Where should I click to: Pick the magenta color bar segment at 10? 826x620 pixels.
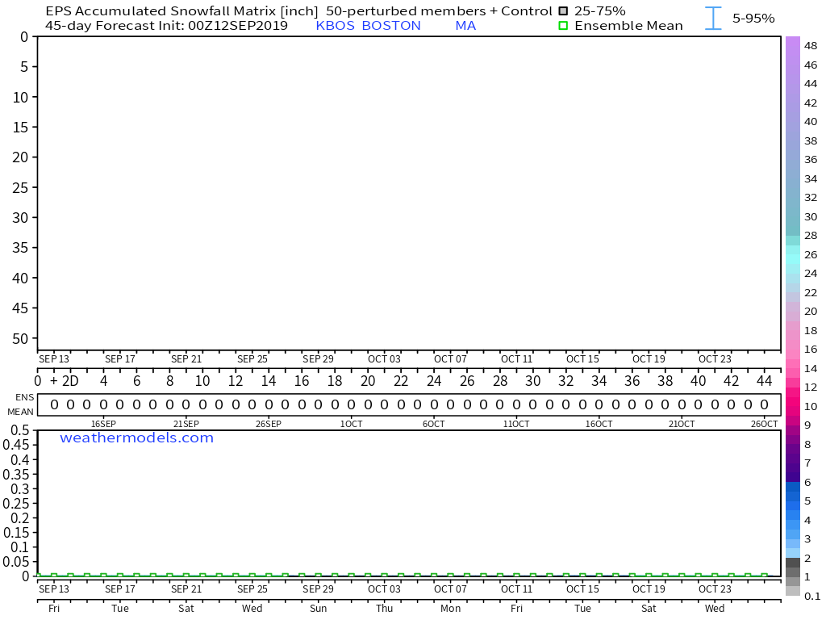pyautogui.click(x=793, y=407)
